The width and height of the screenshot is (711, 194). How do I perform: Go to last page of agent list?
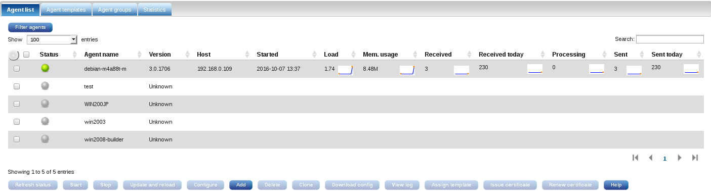(x=695, y=158)
